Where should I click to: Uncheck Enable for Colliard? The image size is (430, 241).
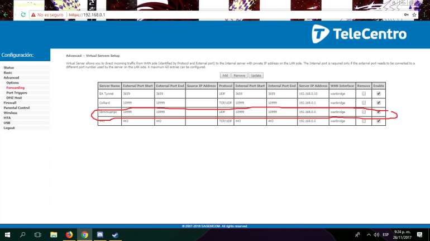click(x=379, y=103)
